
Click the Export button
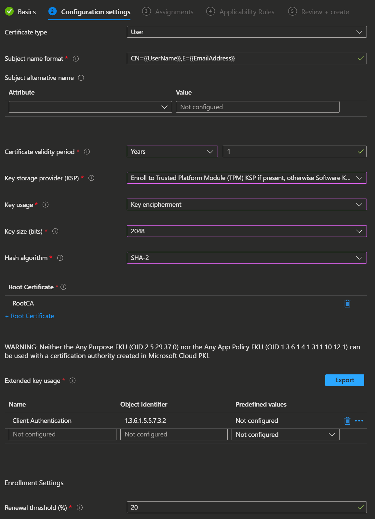coord(345,380)
